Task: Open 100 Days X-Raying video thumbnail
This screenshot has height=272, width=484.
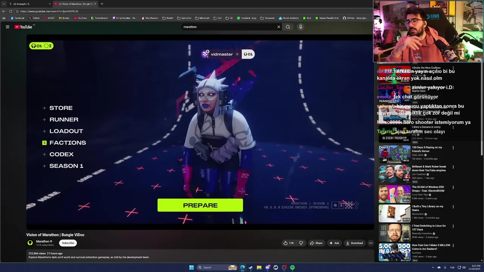Action: (394, 154)
